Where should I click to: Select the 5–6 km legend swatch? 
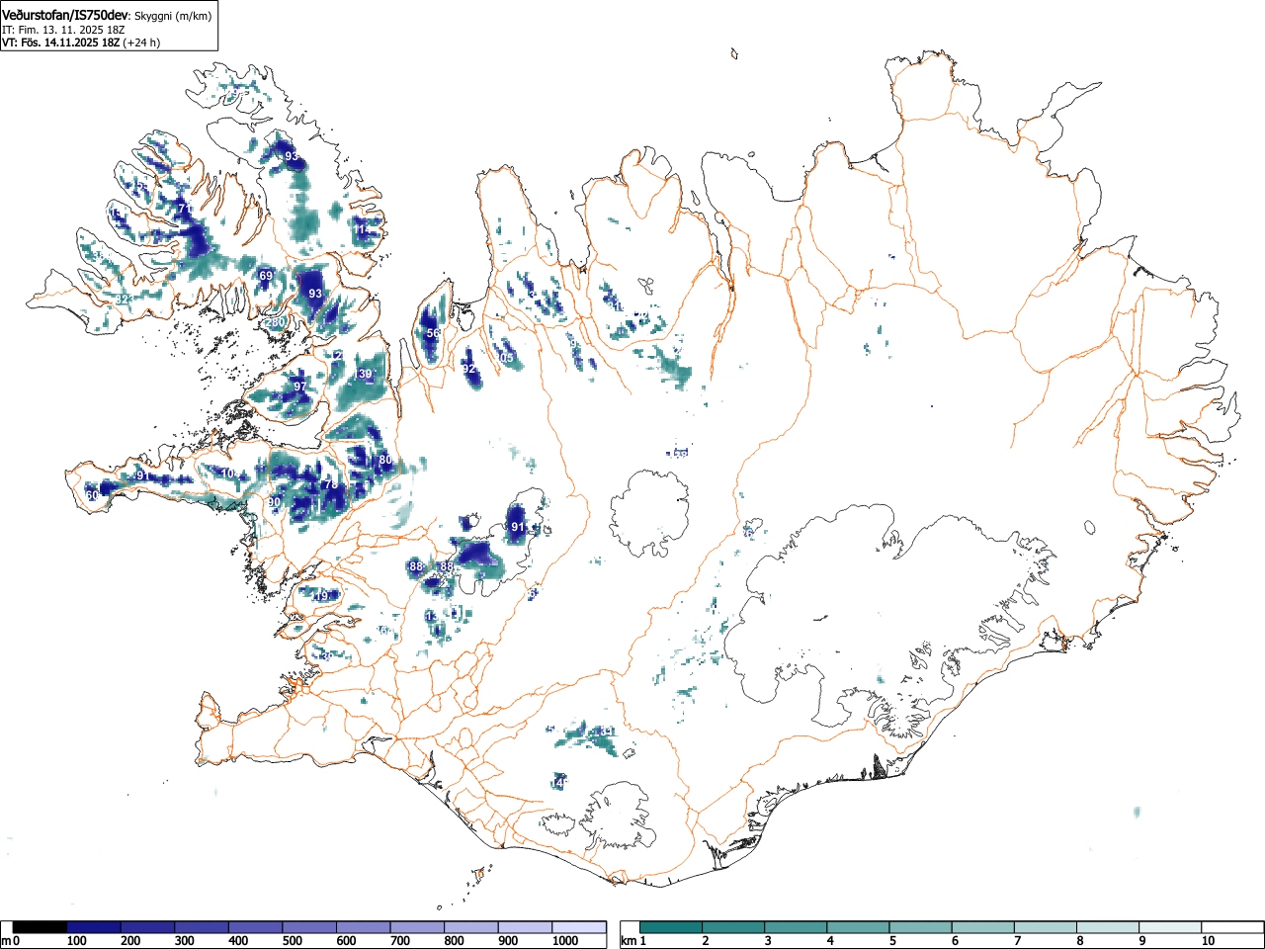click(x=920, y=927)
